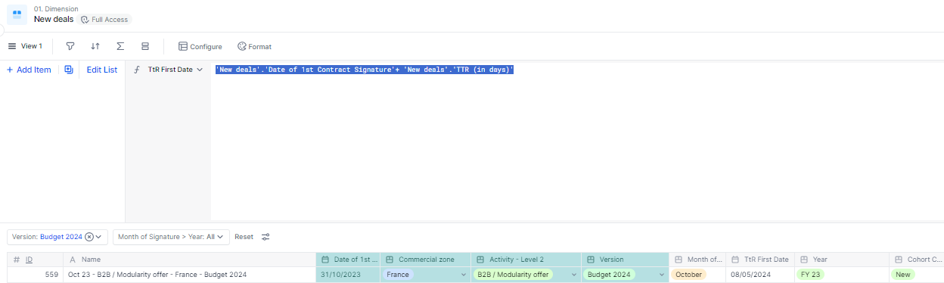Click the New deals dimension icon
This screenshot has height=283, width=944.
click(x=17, y=14)
